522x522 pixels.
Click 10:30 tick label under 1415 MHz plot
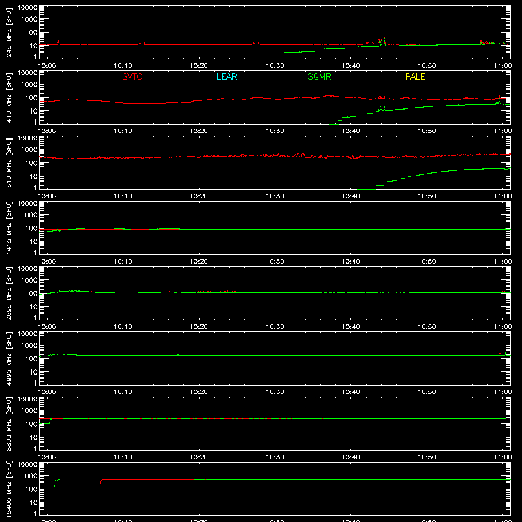pyautogui.click(x=275, y=262)
